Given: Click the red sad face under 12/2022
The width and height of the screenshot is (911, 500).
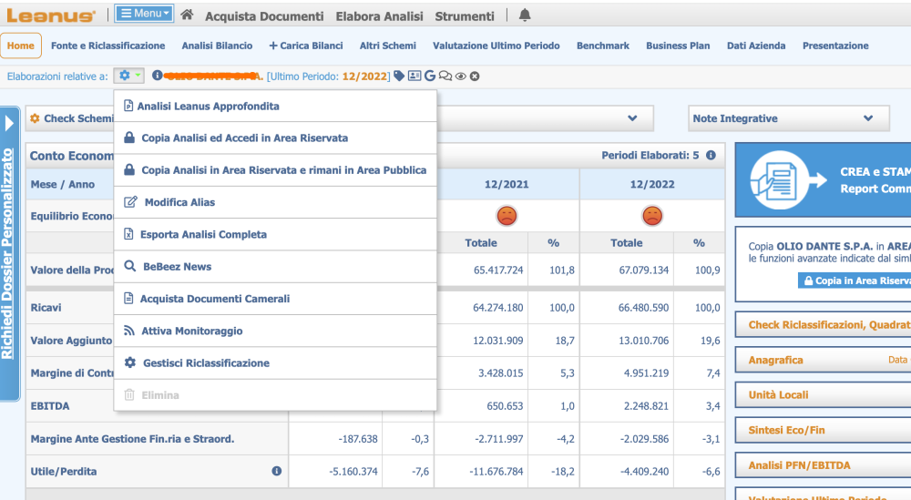Looking at the screenshot, I should (x=652, y=216).
